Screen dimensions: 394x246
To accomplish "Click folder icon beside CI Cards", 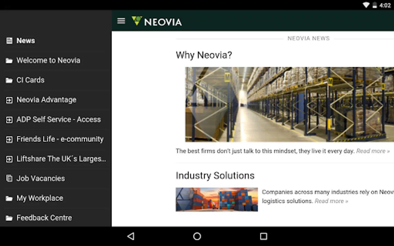I will click(x=9, y=80).
